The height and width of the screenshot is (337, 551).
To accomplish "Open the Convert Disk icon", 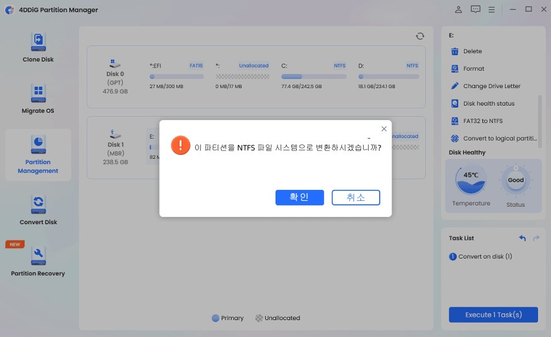I will tap(38, 205).
